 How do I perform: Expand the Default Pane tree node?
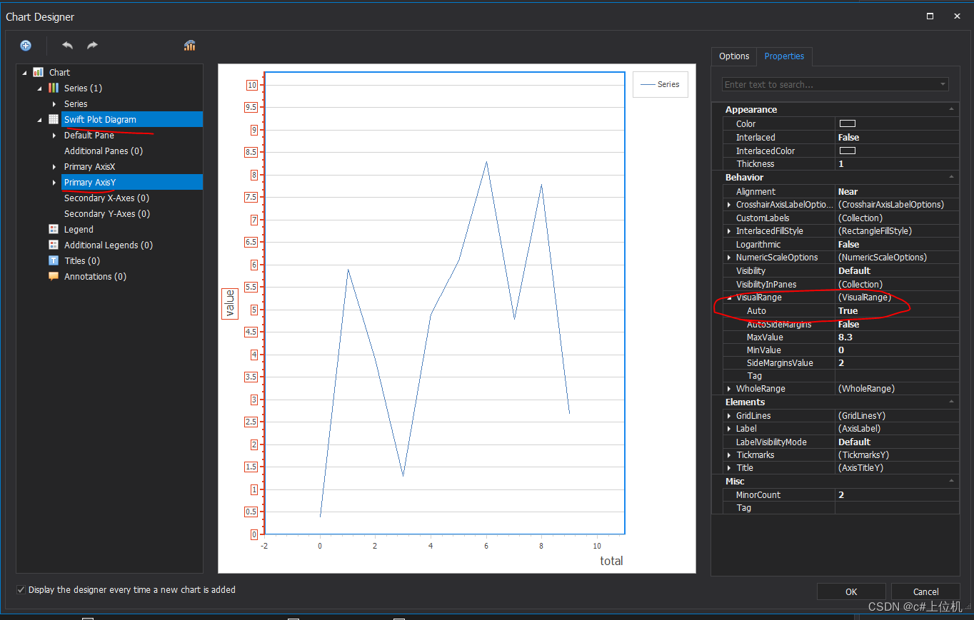[54, 135]
